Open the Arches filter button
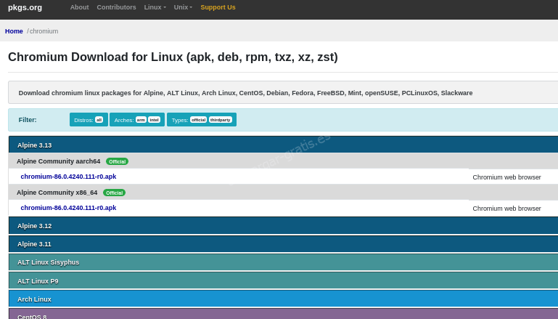 [x=137, y=120]
